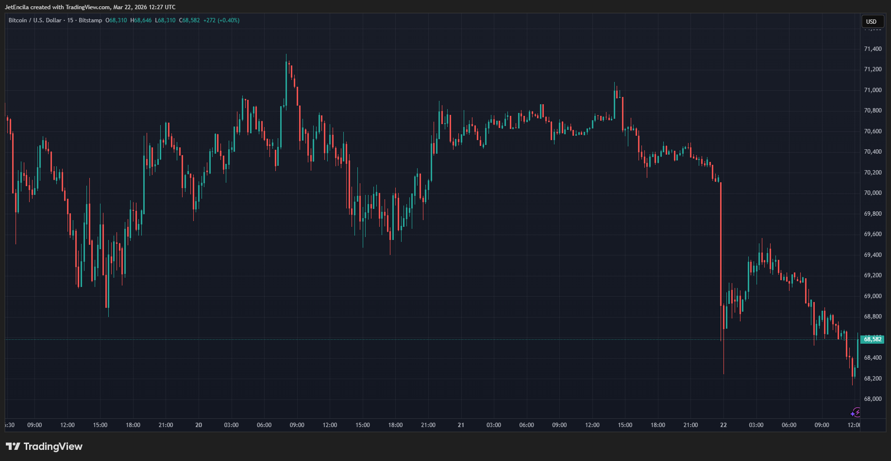Open the TradingView wordmark link
The image size is (891, 461).
click(53, 446)
